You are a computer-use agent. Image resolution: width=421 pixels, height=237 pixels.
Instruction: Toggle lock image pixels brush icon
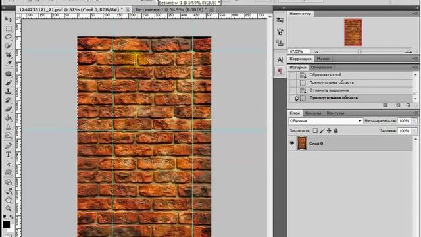point(322,131)
